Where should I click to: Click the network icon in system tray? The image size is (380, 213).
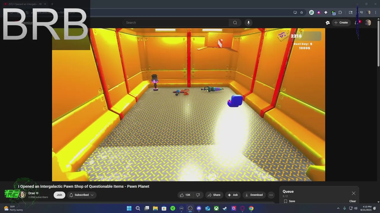click(x=350, y=208)
